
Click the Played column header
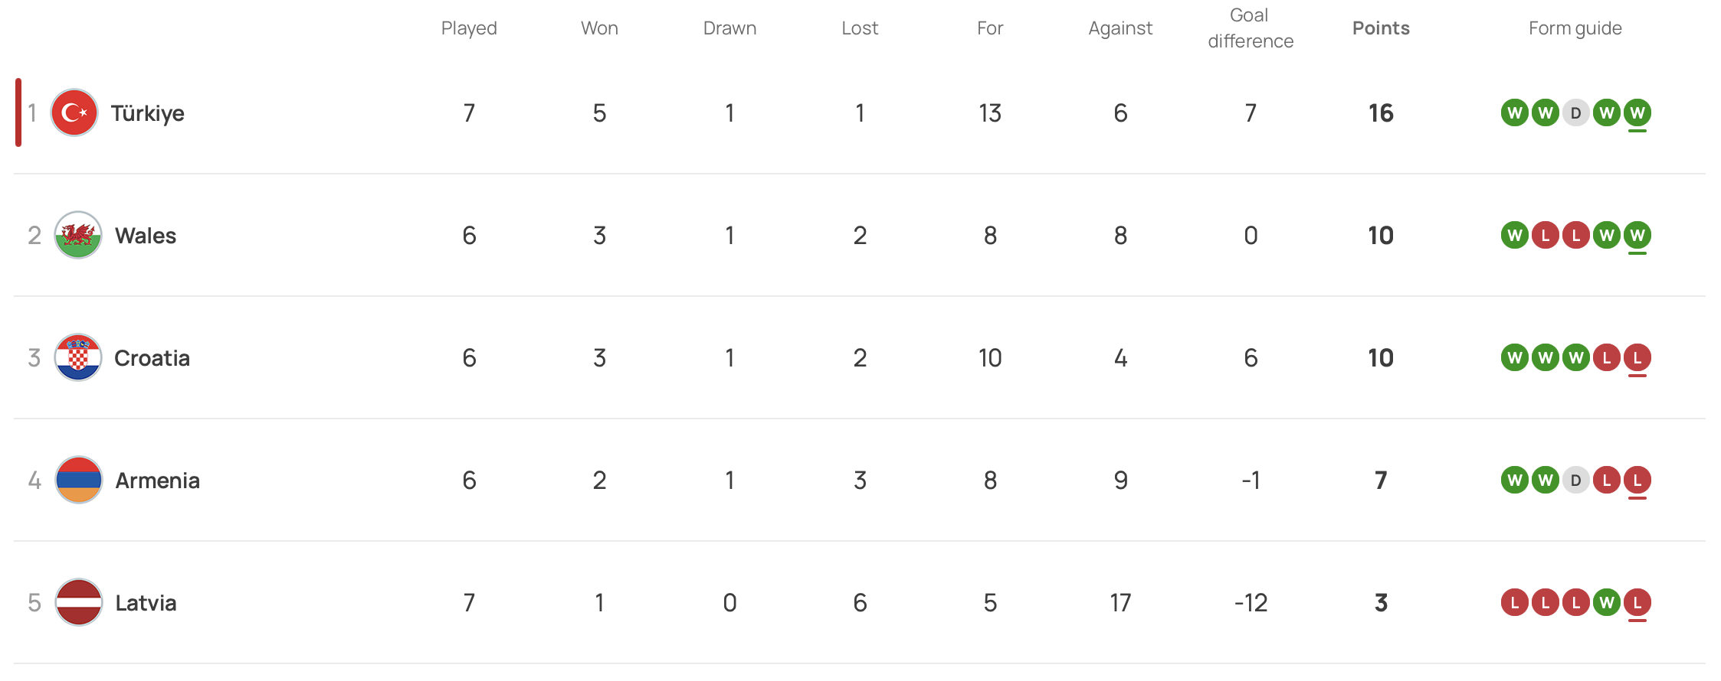[469, 28]
